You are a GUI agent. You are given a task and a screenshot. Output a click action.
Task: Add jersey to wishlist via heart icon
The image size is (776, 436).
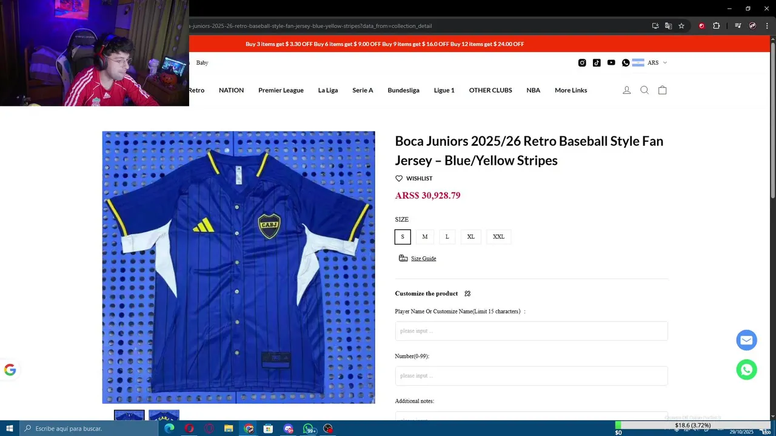pyautogui.click(x=399, y=179)
